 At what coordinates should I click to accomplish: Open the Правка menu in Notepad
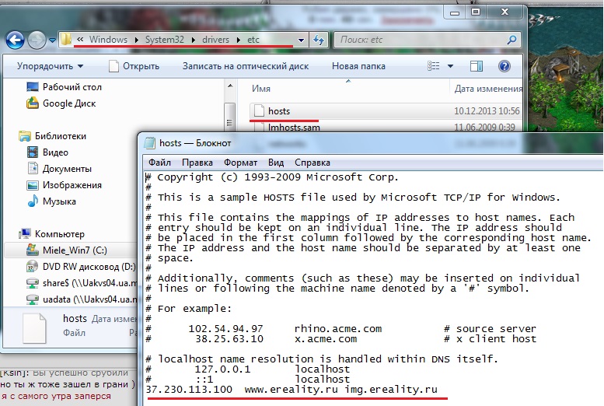click(197, 163)
